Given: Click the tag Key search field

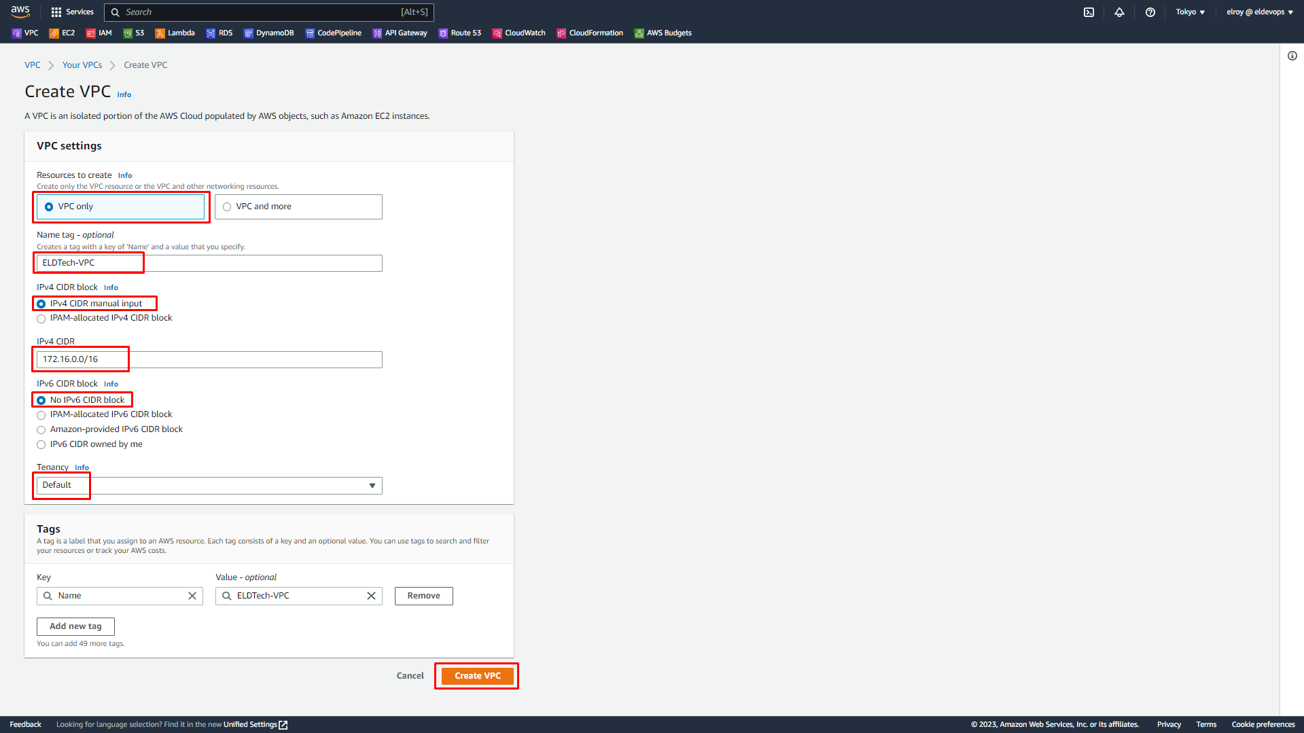Looking at the screenshot, I should click(x=120, y=596).
